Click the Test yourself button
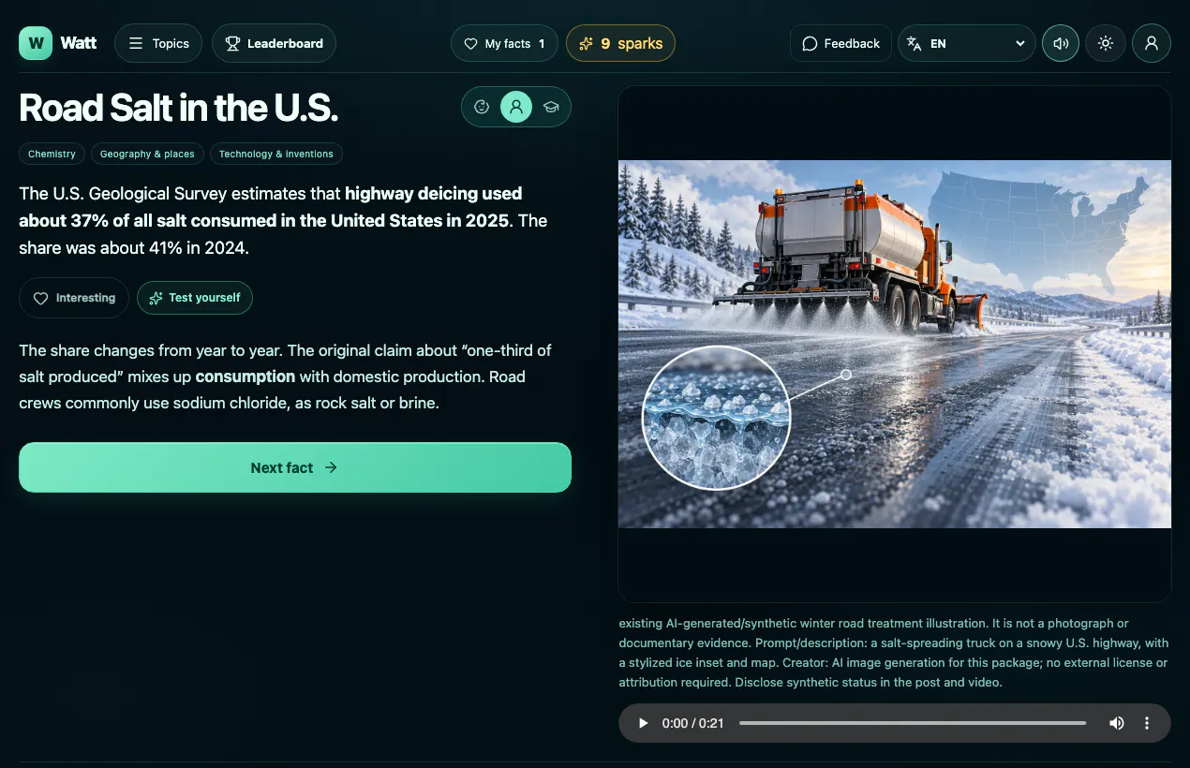Screen dimensions: 1190x768 [195, 298]
